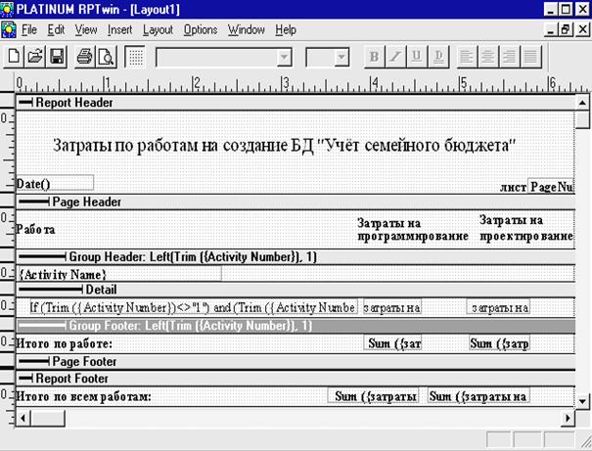The height and width of the screenshot is (451, 592).
Task: Select second "затраты на" field in Detail
Action: pyautogui.click(x=498, y=307)
